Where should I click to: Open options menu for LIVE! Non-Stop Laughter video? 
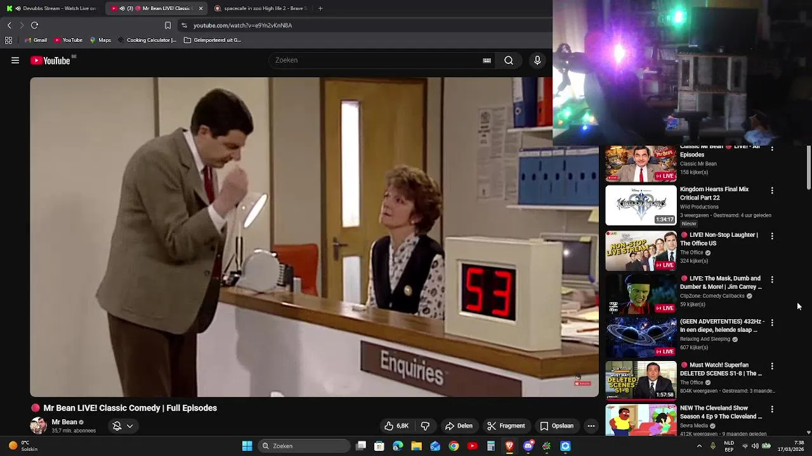pos(772,236)
